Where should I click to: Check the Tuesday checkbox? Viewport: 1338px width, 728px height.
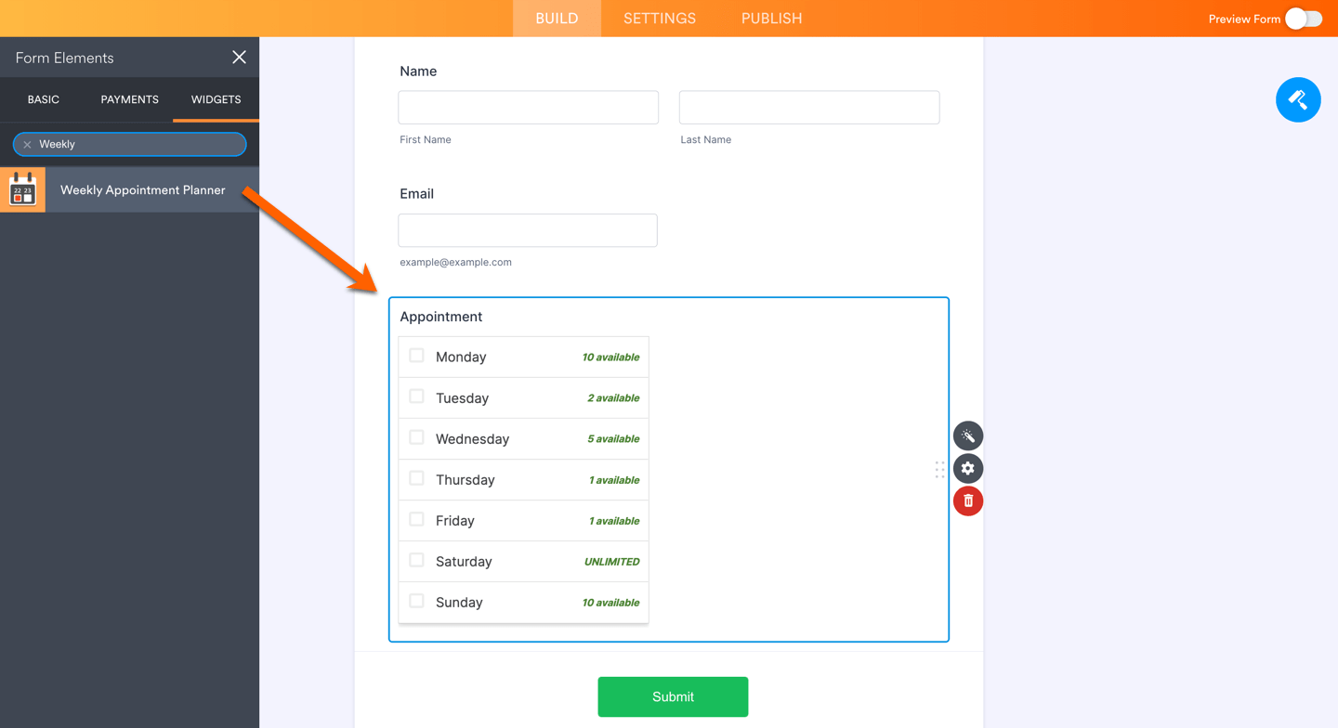pos(416,396)
